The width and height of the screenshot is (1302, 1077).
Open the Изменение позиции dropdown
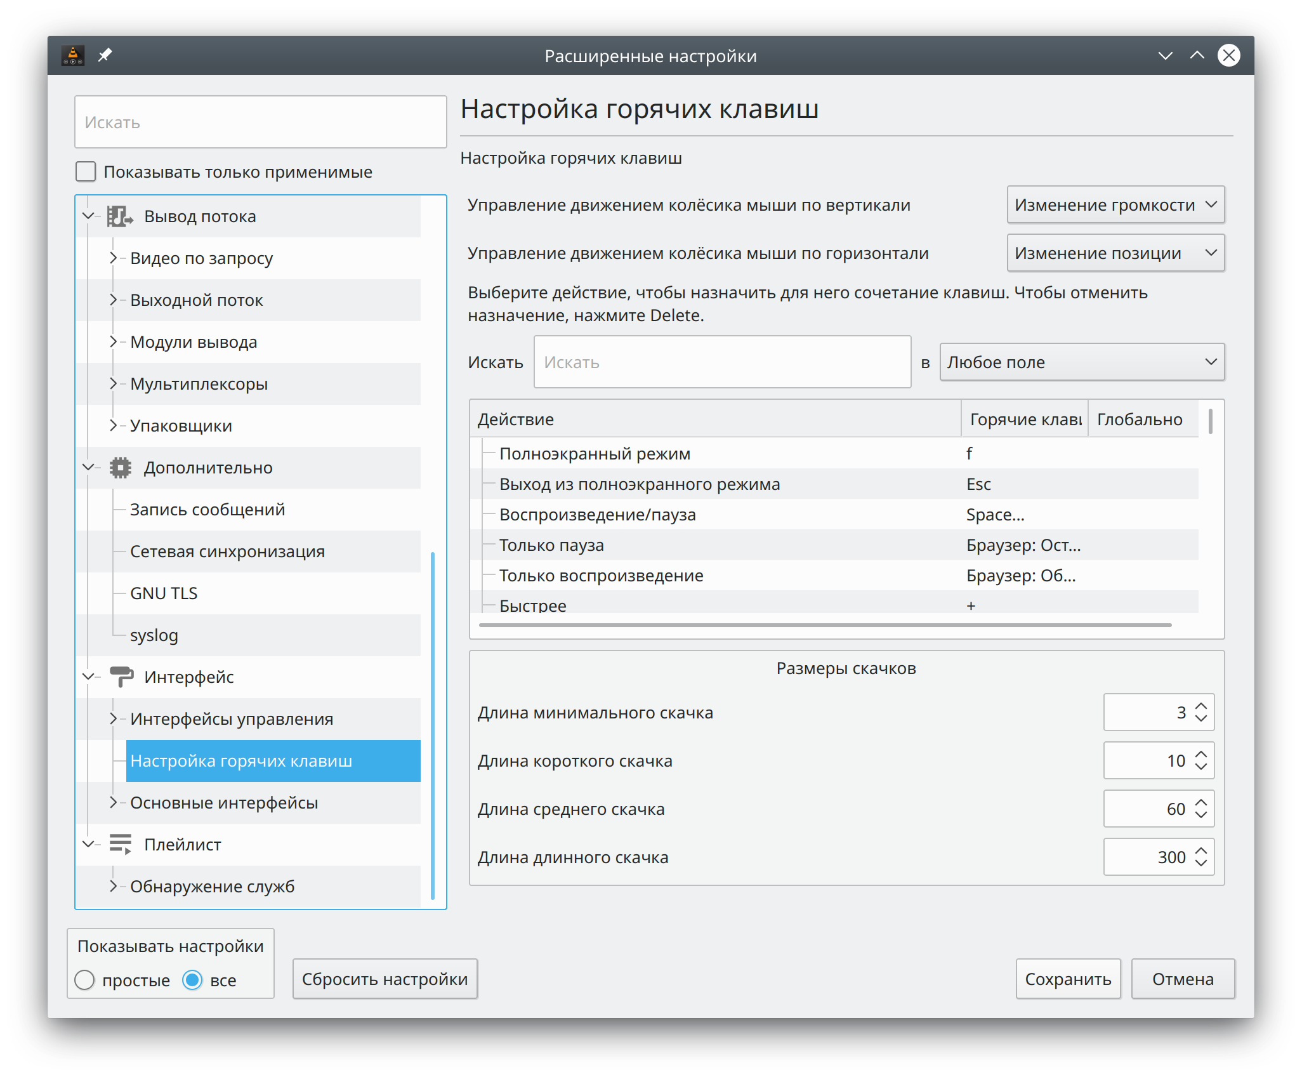click(1115, 253)
